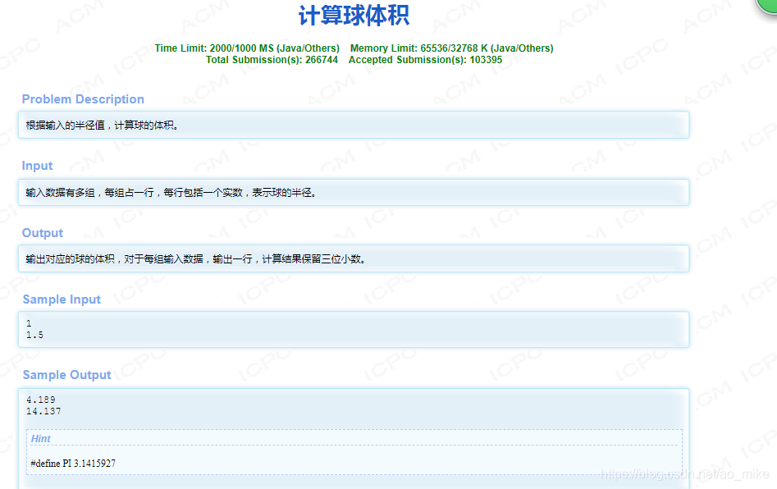This screenshot has width=777, height=489.
Task: Click sample output value 4.189
Action: pos(41,400)
